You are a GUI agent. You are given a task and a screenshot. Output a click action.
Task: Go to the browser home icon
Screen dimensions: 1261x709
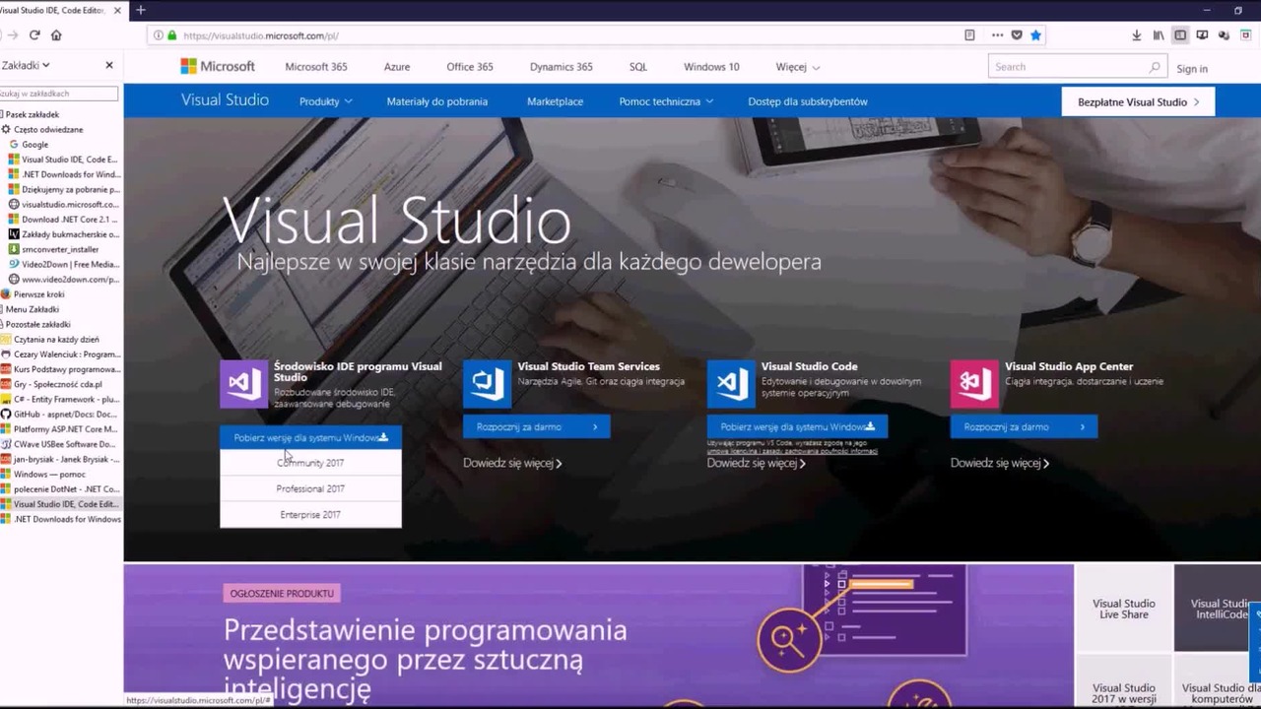(56, 35)
